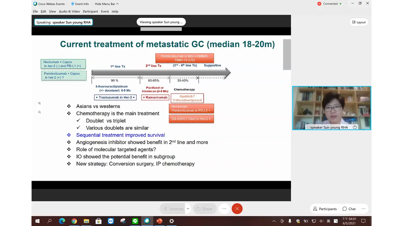
Task: Click the Event Info button
Action: click(80, 4)
